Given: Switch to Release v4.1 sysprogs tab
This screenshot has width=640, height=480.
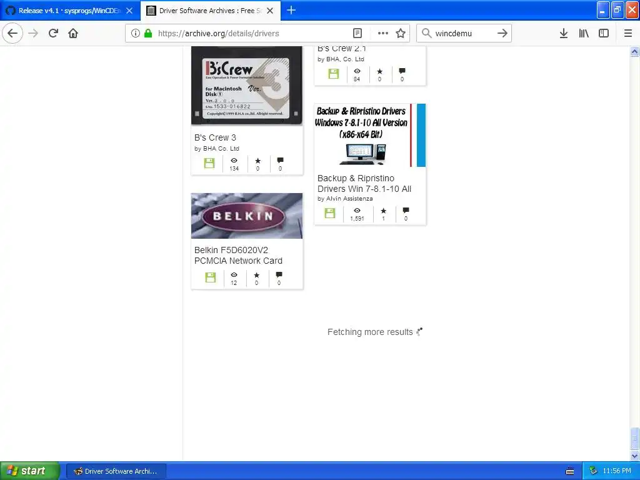Looking at the screenshot, I should (x=70, y=11).
